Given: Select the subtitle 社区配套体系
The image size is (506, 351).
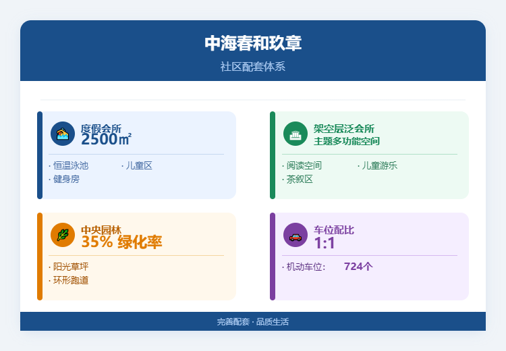Looking at the screenshot, I should point(253,67).
